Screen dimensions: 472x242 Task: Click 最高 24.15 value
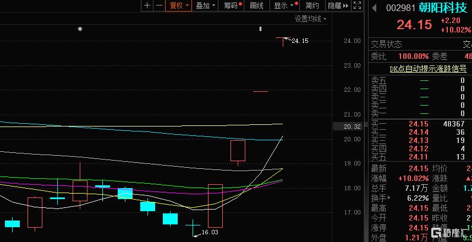pyautogui.click(x=419, y=208)
